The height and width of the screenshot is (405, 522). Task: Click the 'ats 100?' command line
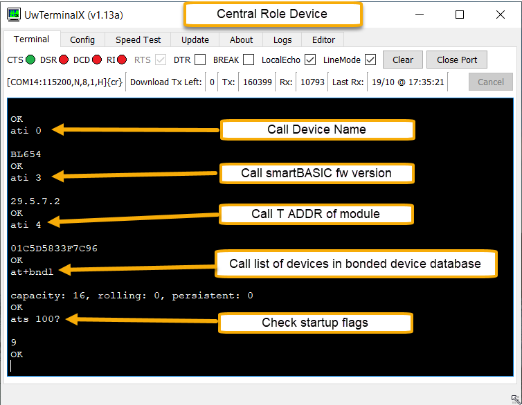(35, 319)
